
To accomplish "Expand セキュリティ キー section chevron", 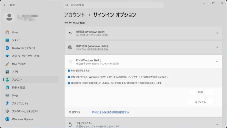I will point(217,124).
